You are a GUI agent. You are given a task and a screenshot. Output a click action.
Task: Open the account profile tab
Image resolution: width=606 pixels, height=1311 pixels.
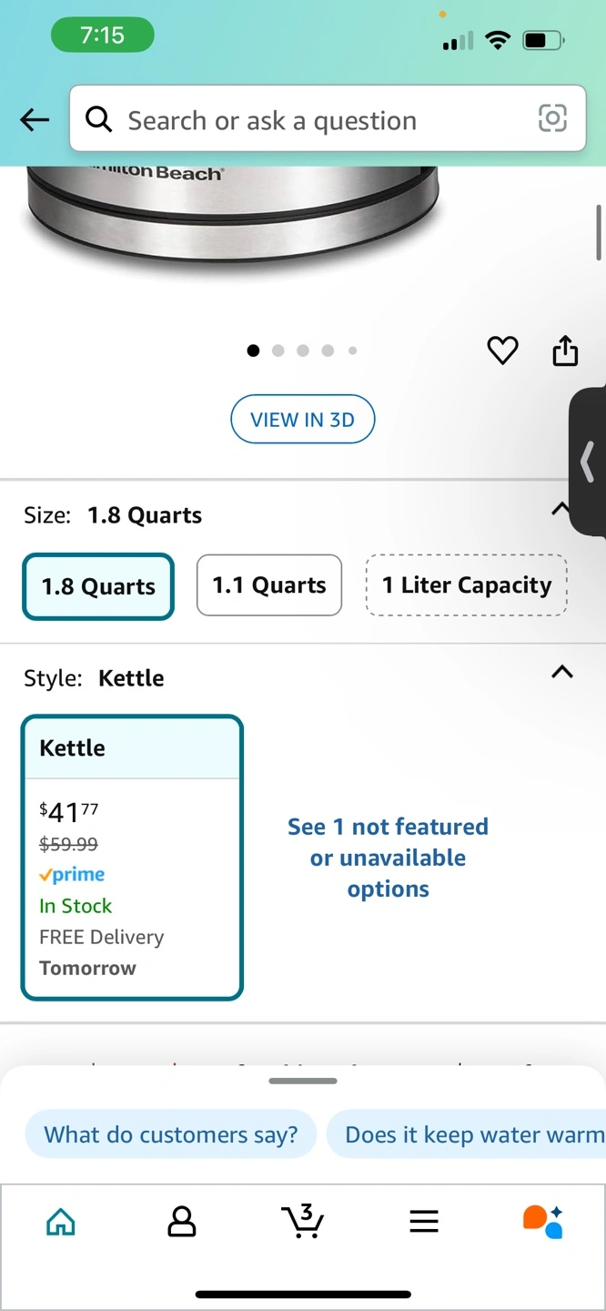point(182,1221)
